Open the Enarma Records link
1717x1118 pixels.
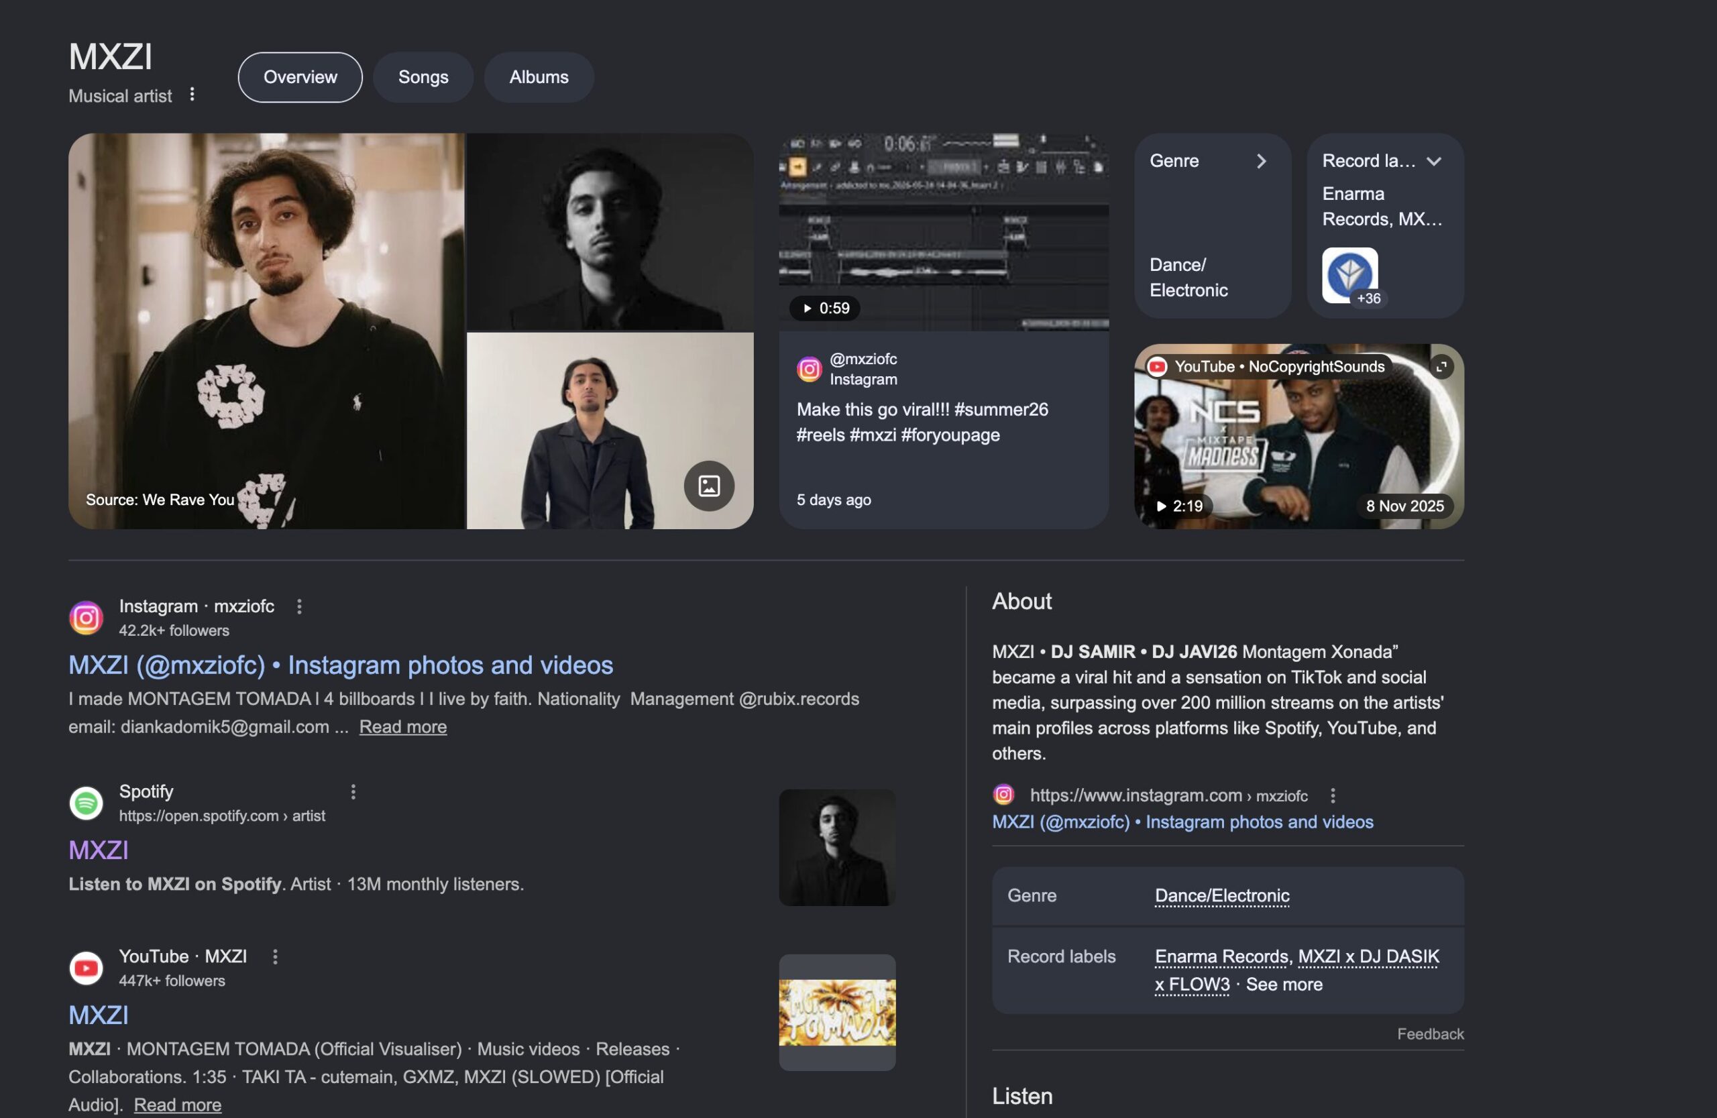click(1221, 956)
